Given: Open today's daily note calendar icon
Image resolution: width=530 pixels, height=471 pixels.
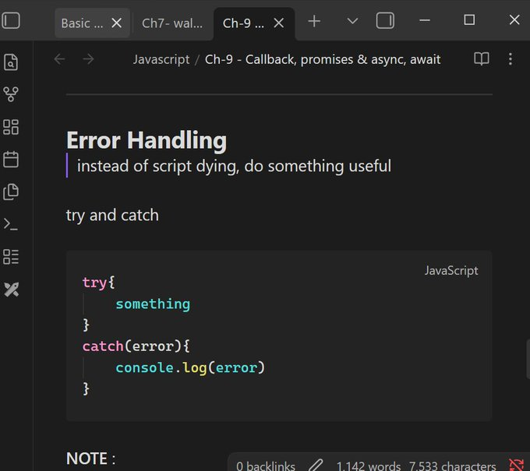Looking at the screenshot, I should click(11, 159).
